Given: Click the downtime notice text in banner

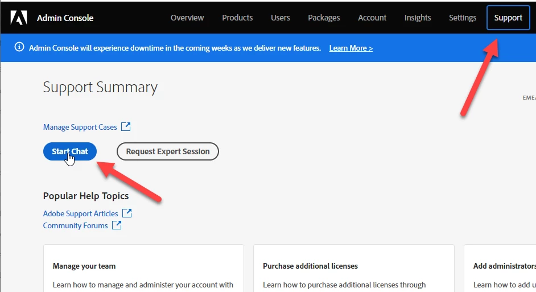Looking at the screenshot, I should [x=175, y=48].
